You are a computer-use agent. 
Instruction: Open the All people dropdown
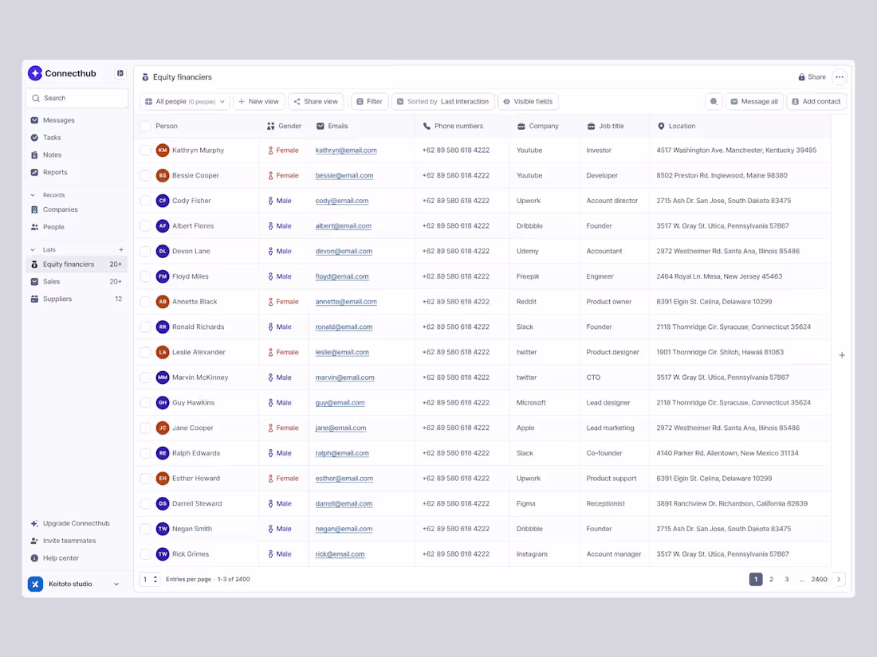184,101
